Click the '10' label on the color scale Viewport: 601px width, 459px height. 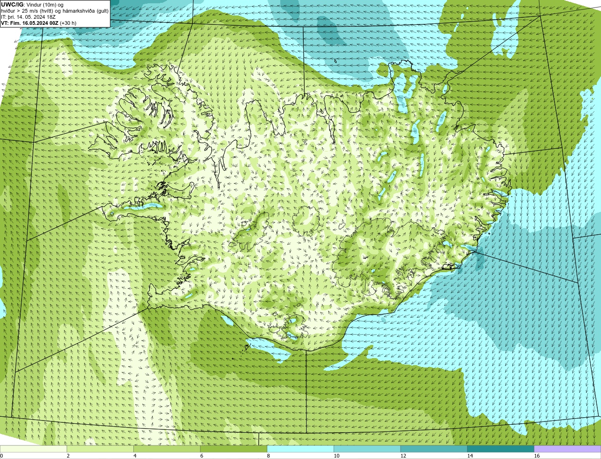pos(336,456)
